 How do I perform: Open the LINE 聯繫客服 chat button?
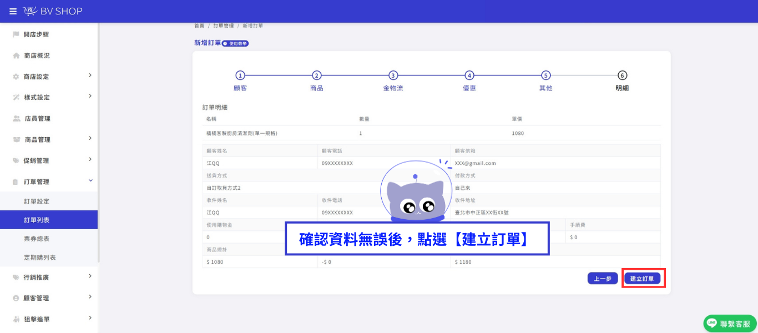pyautogui.click(x=730, y=324)
